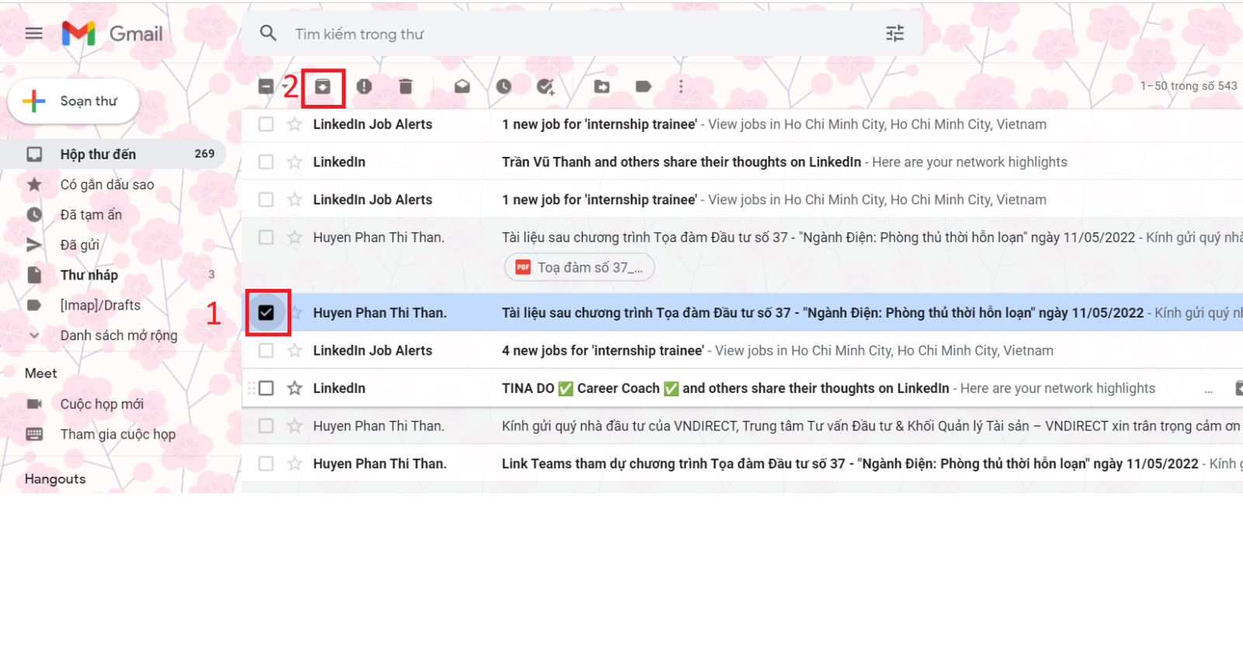Select the VNDIRECT Kính gửi quý nhà email
Viewport: 1243px width, 660px height.
coord(266,426)
